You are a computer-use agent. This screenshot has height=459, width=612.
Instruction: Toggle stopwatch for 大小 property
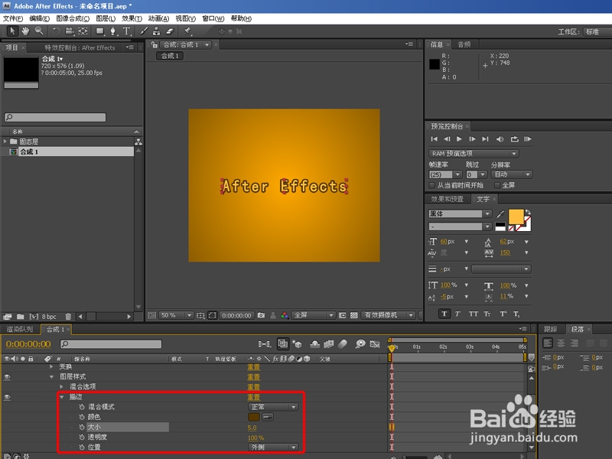tap(82, 427)
